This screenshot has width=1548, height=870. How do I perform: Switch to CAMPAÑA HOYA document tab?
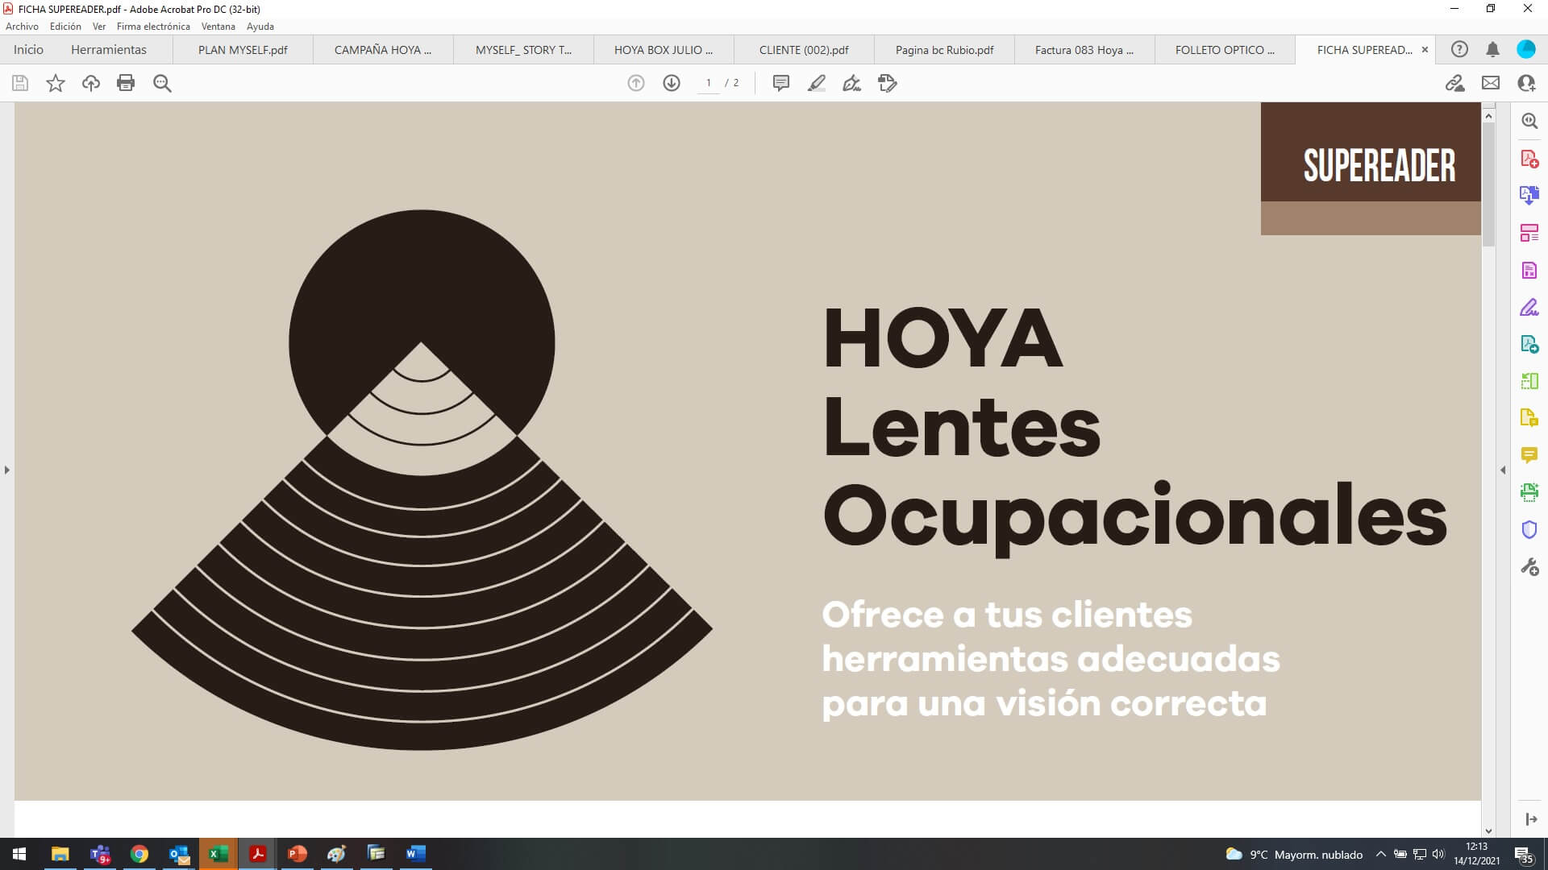383,50
